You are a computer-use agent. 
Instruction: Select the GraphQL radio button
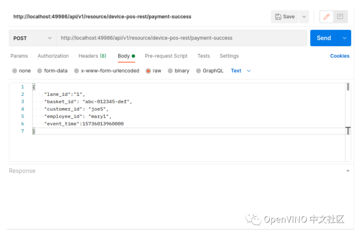(x=198, y=71)
